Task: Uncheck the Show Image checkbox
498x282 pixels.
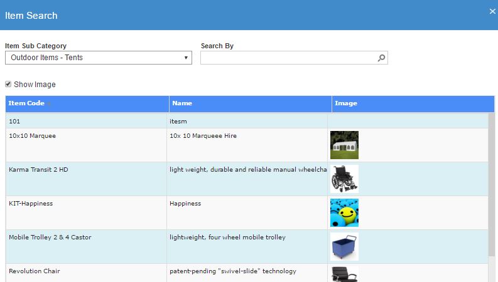Action: click(x=8, y=84)
